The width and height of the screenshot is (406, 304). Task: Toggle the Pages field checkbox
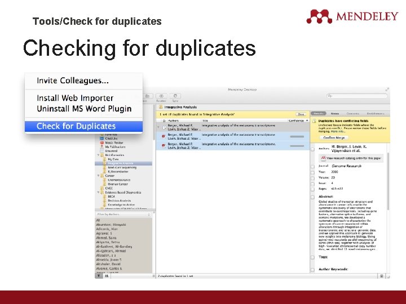[x=313, y=190]
